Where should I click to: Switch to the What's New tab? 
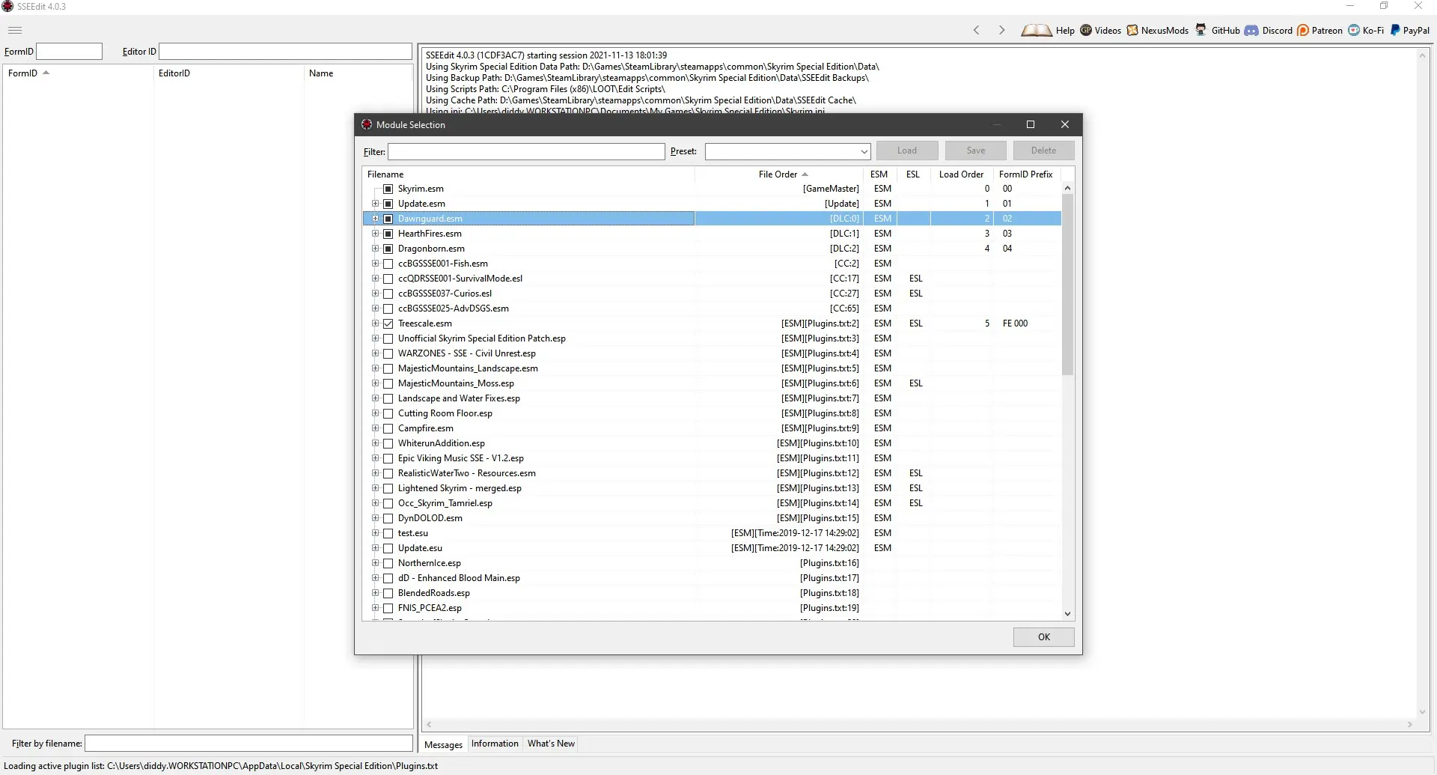pyautogui.click(x=551, y=744)
